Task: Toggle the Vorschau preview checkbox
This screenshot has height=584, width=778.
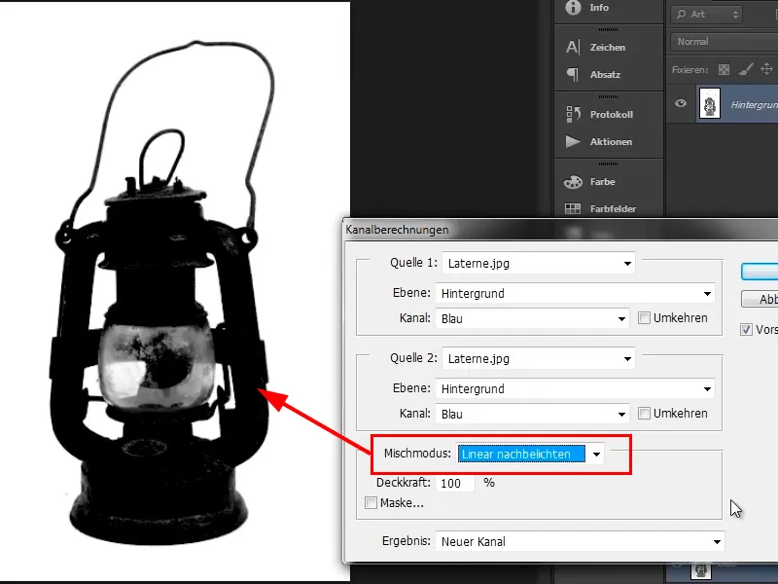Action: click(746, 329)
